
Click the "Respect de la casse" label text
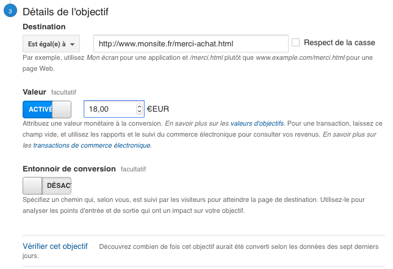point(341,43)
